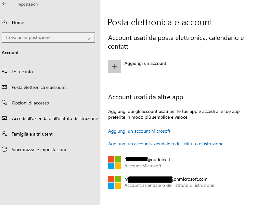Click the key icon for sign-in options
The height and width of the screenshot is (205, 271).
coord(4,102)
